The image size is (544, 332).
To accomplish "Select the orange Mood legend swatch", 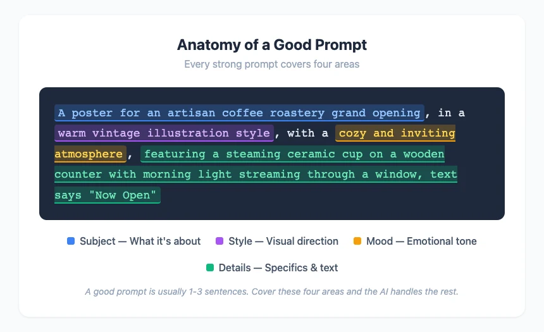I will coord(357,241).
